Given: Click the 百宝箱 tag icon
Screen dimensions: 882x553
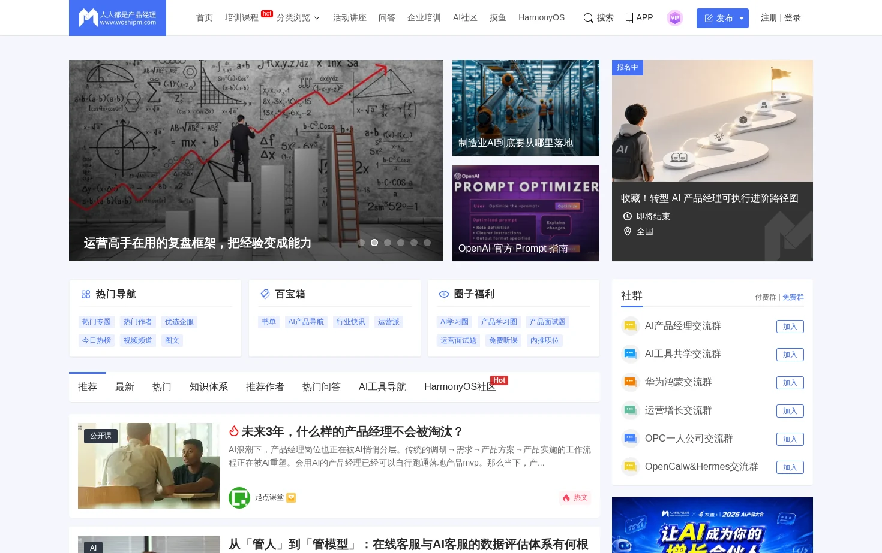Looking at the screenshot, I should coord(265,294).
